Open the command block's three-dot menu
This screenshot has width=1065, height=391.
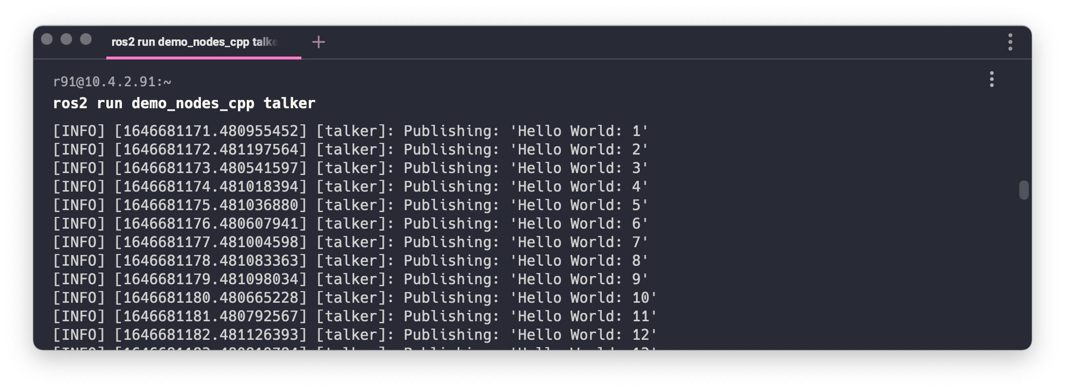[991, 79]
